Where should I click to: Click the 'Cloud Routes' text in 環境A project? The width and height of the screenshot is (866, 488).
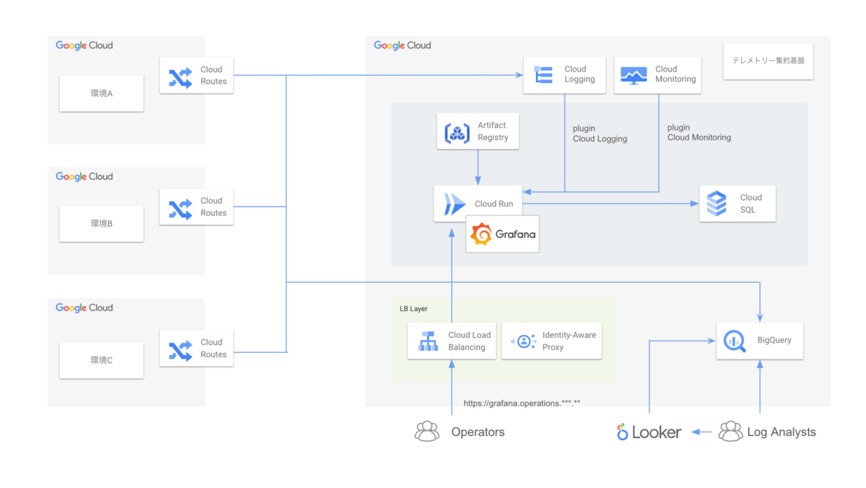click(x=214, y=76)
